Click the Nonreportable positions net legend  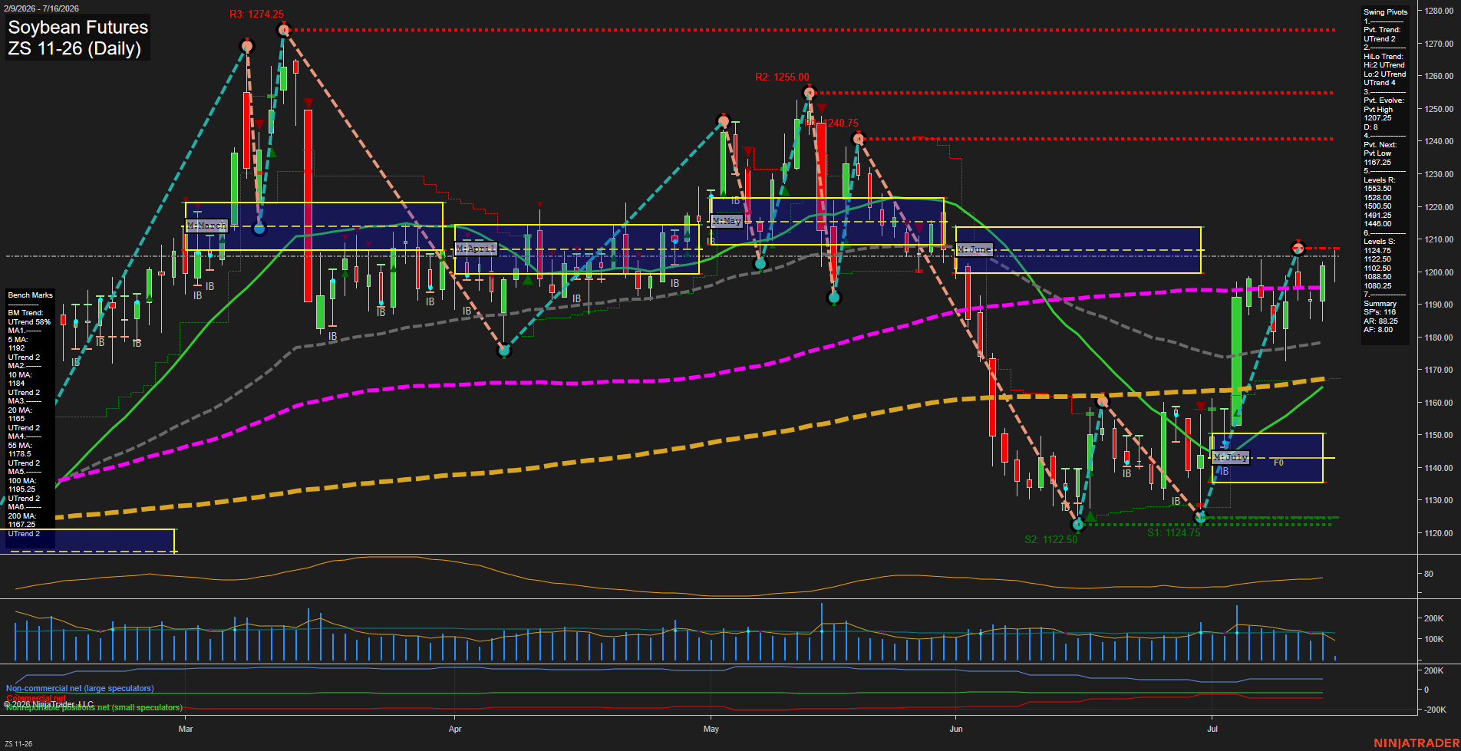(x=94, y=707)
